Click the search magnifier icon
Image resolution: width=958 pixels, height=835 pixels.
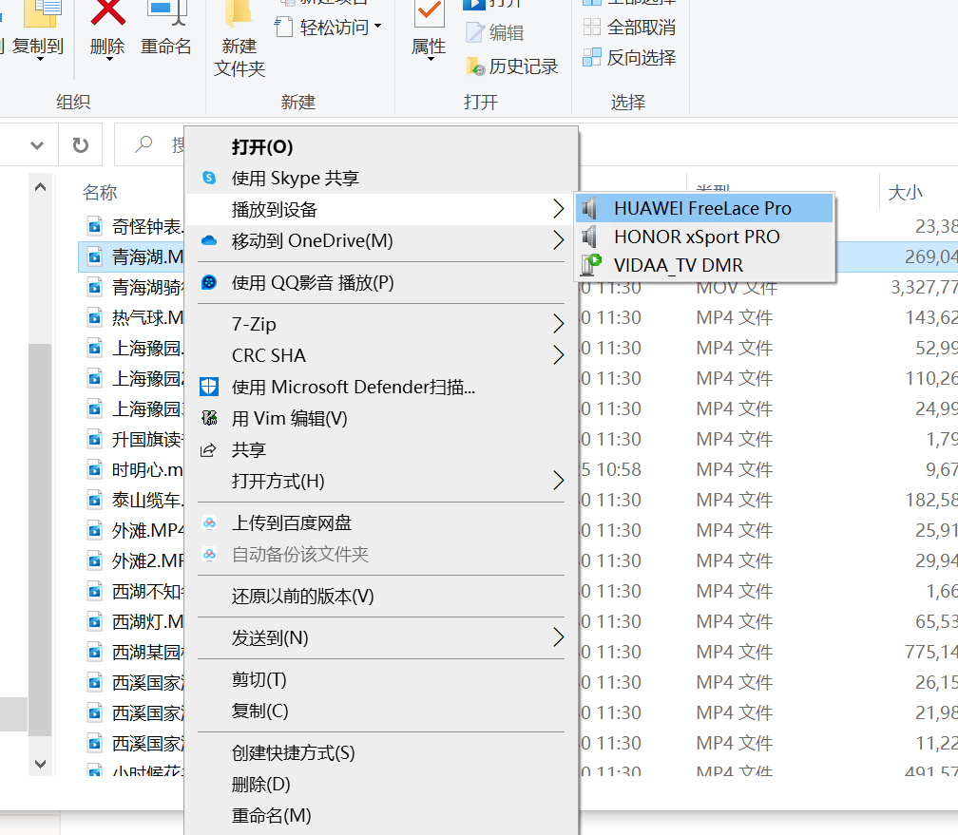click(x=144, y=144)
